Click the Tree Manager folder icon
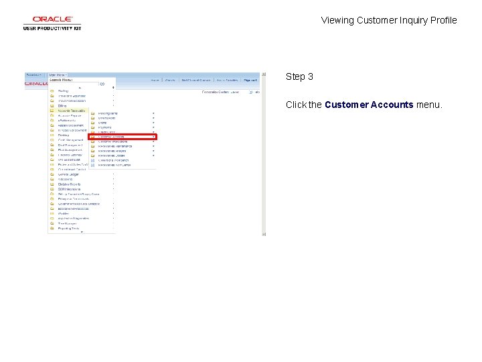482x362 pixels. 52,223
